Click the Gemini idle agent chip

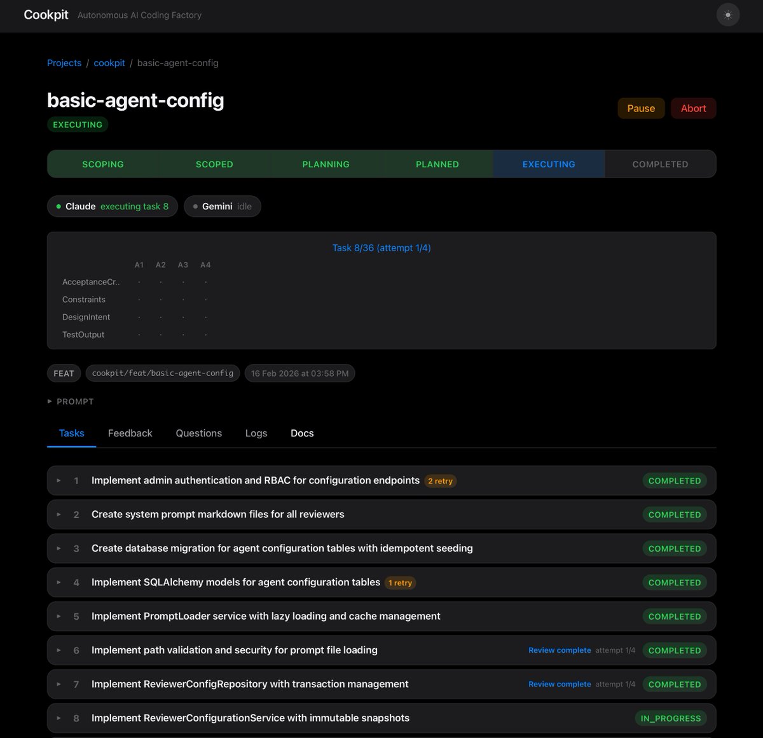point(223,206)
